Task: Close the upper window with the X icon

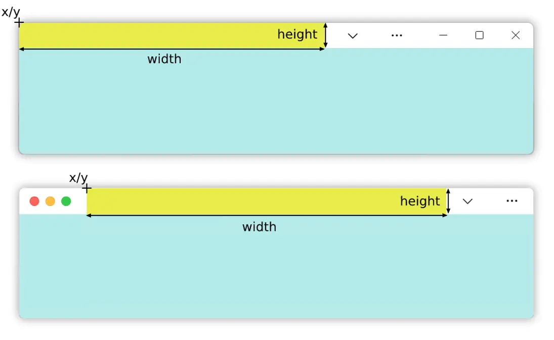Action: tap(516, 35)
